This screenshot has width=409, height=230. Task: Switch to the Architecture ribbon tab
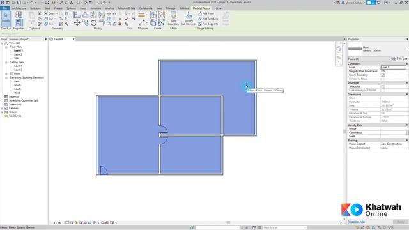(19, 8)
